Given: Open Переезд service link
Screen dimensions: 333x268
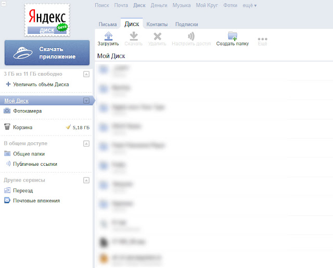Looking at the screenshot, I should click(x=23, y=190).
